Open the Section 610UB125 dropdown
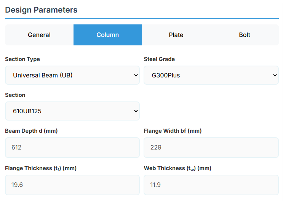Image resolution: width=283 pixels, height=201 pixels. [72, 111]
